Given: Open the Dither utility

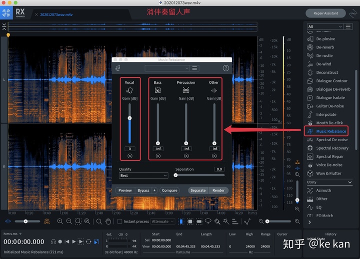Looking at the screenshot, I should [317, 199].
